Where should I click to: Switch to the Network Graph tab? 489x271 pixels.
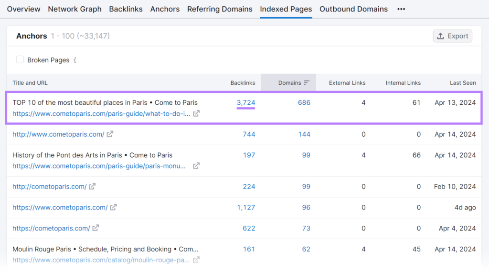(x=75, y=9)
